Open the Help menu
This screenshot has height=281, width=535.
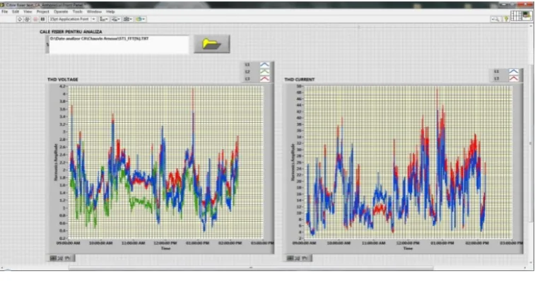coord(110,11)
